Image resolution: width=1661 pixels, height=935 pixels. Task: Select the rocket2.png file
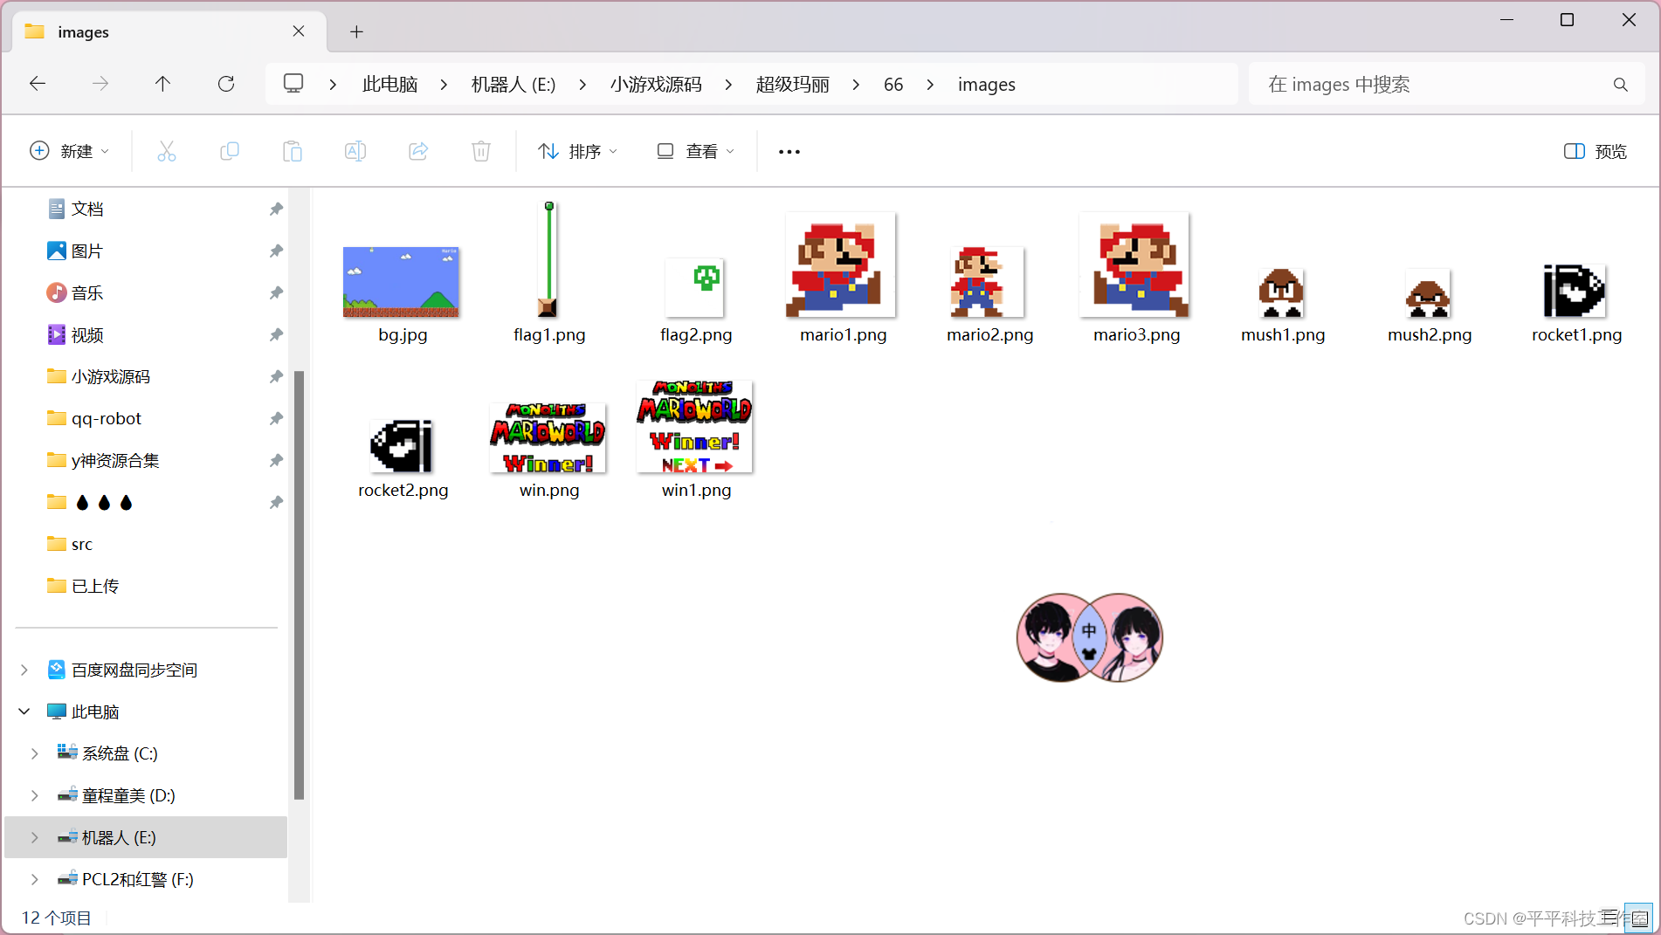click(403, 459)
